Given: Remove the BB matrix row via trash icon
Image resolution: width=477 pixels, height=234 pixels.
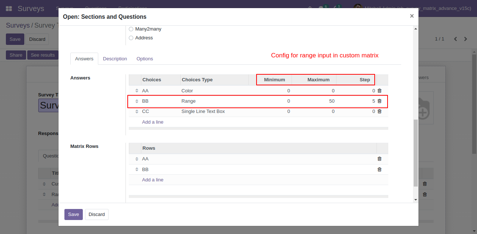Looking at the screenshot, I should tap(379, 170).
